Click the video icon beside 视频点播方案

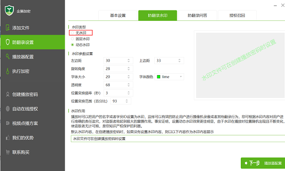pos(8,123)
